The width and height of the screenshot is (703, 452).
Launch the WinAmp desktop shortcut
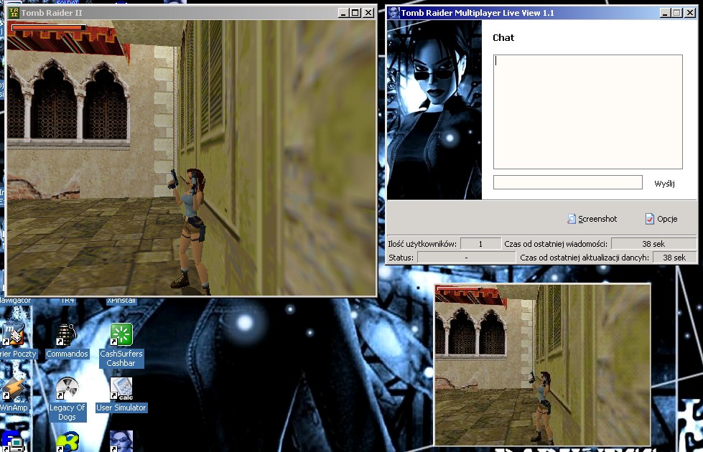pos(14,395)
